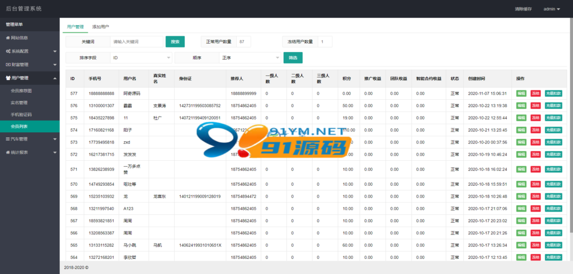Click the home icon beside 网站信息
Image resolution: width=573 pixels, height=274 pixels.
pyautogui.click(x=8, y=38)
